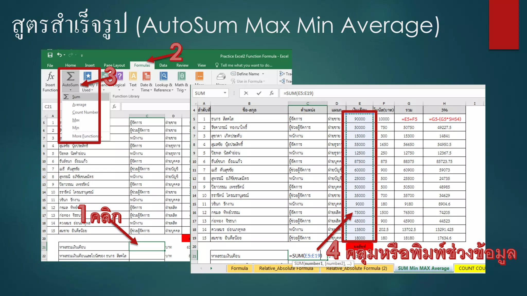Open the Lookup & Reference functions icon
This screenshot has width=527, height=296.
pos(164,76)
